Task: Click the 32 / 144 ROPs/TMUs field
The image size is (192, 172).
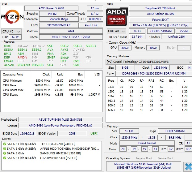Action: tap(137, 37)
